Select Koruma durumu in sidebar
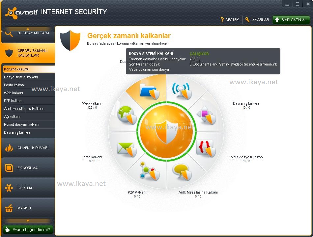Image resolution: width=313 pixels, height=237 pixels. 29,69
